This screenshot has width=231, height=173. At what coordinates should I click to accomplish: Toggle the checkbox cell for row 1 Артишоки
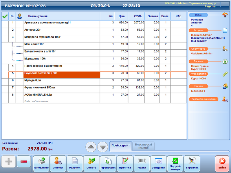pyautogui.click(x=5, y=23)
